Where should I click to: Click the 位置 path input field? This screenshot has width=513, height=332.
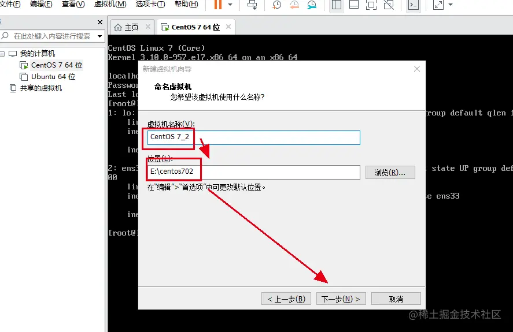pos(253,172)
